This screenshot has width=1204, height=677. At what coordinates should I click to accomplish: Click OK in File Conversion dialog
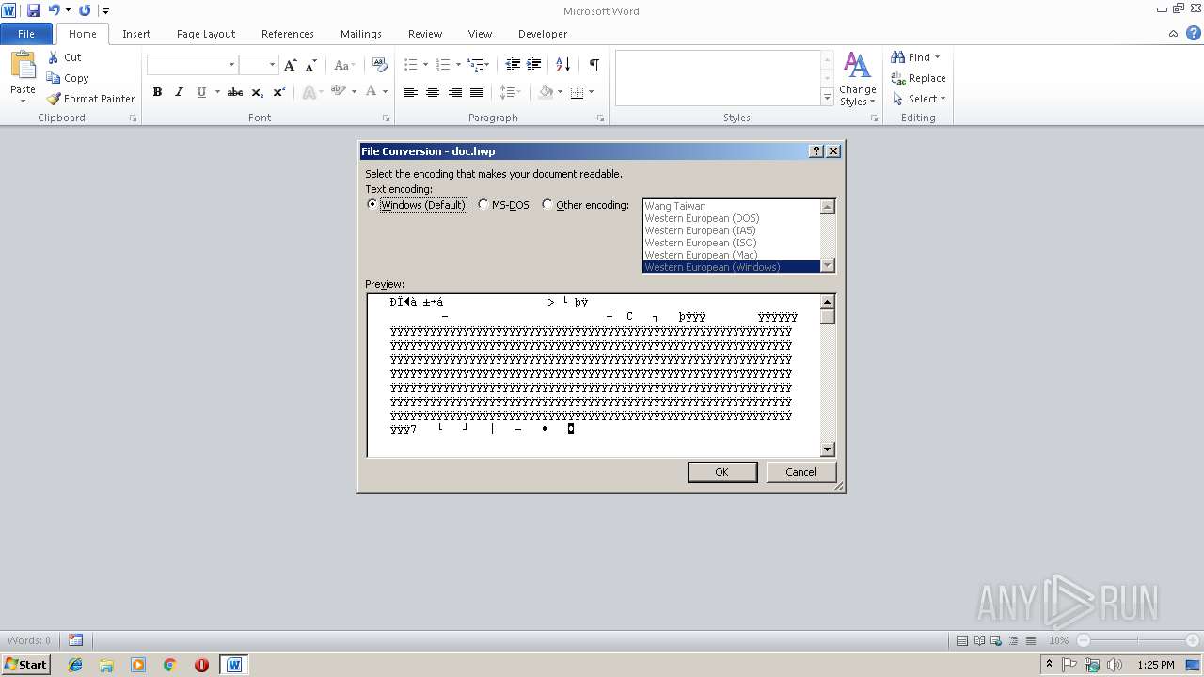click(721, 472)
